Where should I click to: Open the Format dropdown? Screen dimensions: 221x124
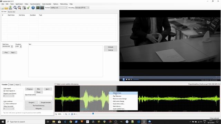[59, 8]
